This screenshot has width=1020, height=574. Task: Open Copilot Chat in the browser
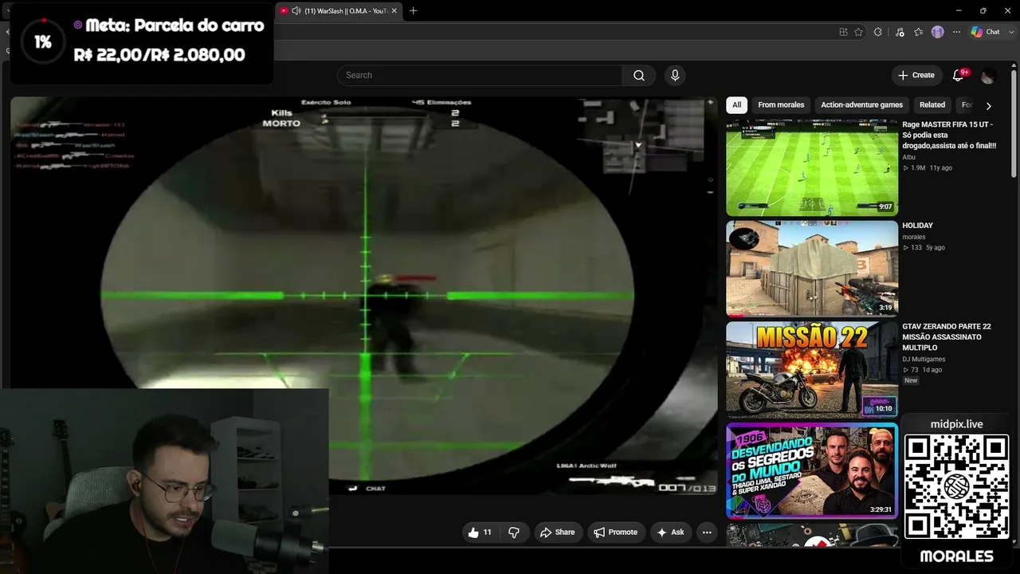pyautogui.click(x=986, y=32)
